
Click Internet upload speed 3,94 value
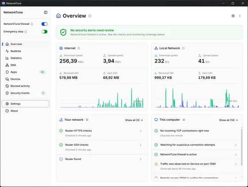pyautogui.click(x=108, y=61)
